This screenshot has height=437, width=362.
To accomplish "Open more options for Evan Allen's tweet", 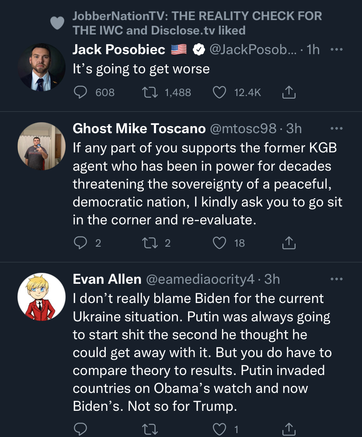I will pos(336,279).
